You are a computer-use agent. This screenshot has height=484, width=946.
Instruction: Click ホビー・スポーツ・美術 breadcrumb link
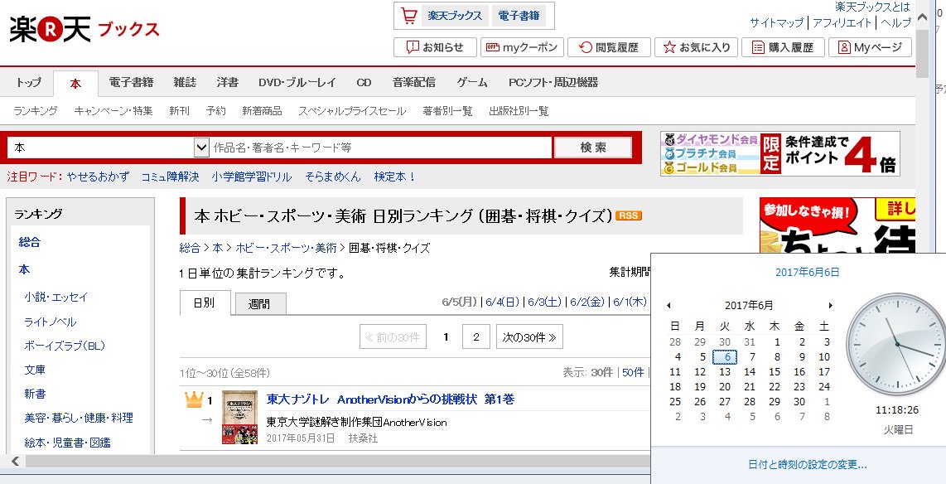pos(286,248)
